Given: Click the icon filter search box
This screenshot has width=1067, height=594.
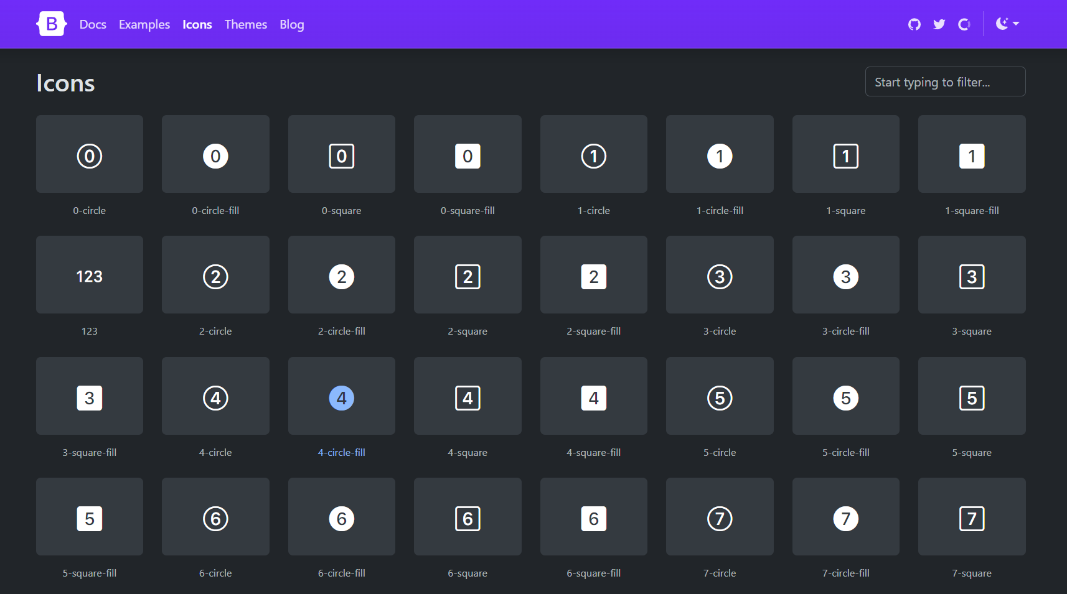Looking at the screenshot, I should 944,81.
